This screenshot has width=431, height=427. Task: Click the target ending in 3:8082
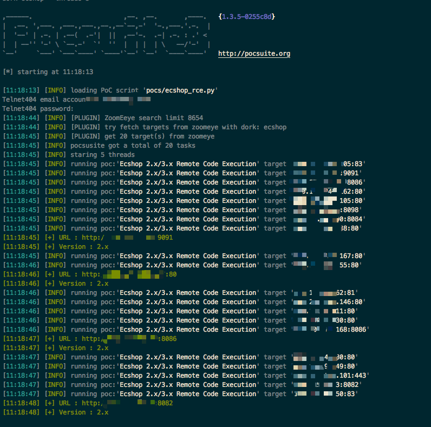click(326, 385)
